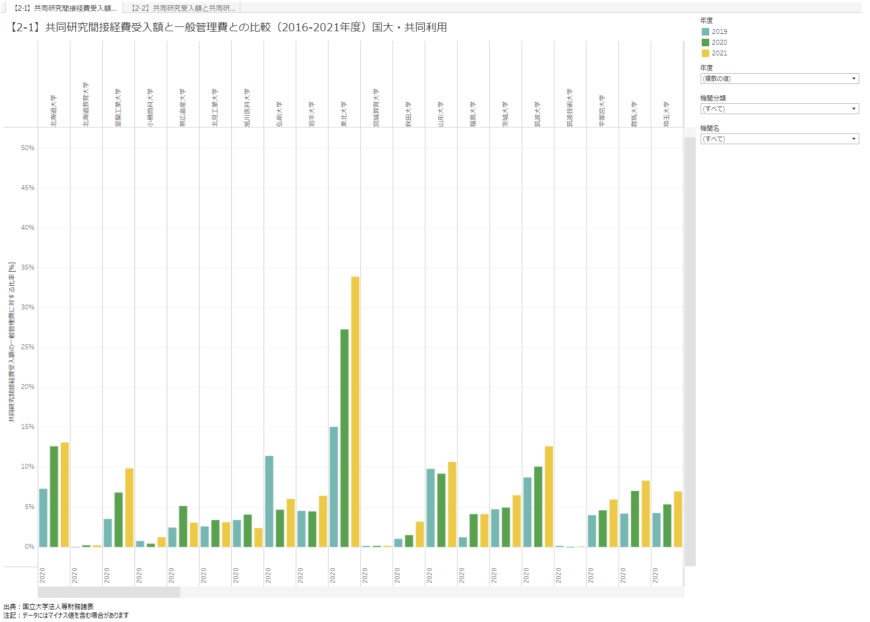Viewport: 870px width, 622px height.
Task: Click the source note 出典：国立大学法人等財務諸表
Action: pos(48,606)
